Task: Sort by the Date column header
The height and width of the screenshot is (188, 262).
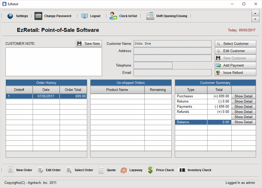Action: pos(46,90)
